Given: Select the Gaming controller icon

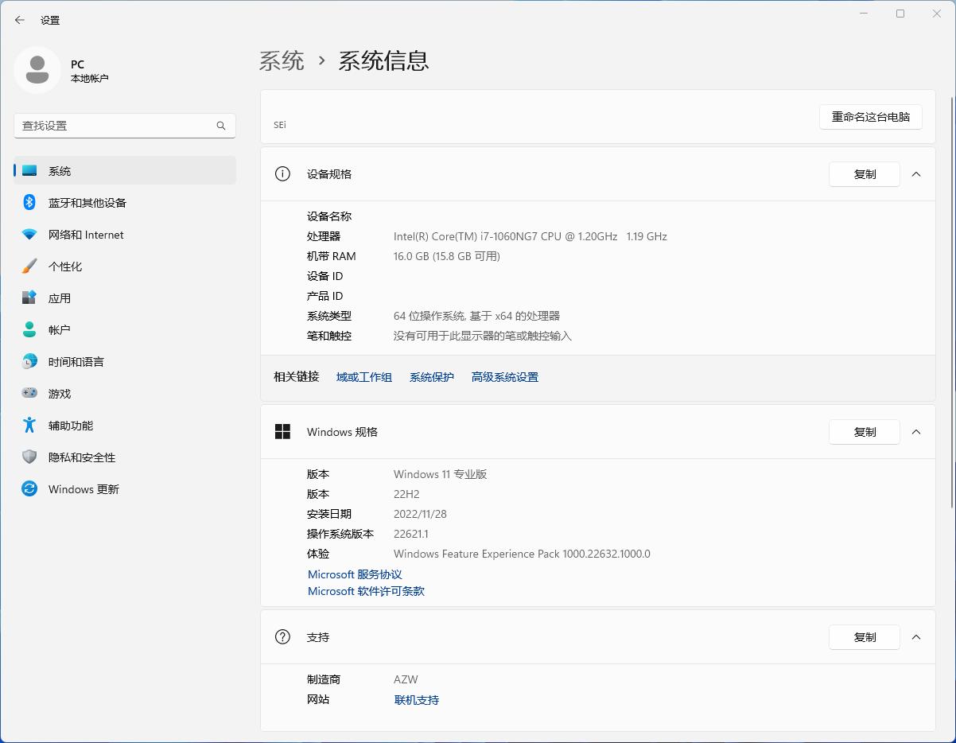Looking at the screenshot, I should pos(29,394).
